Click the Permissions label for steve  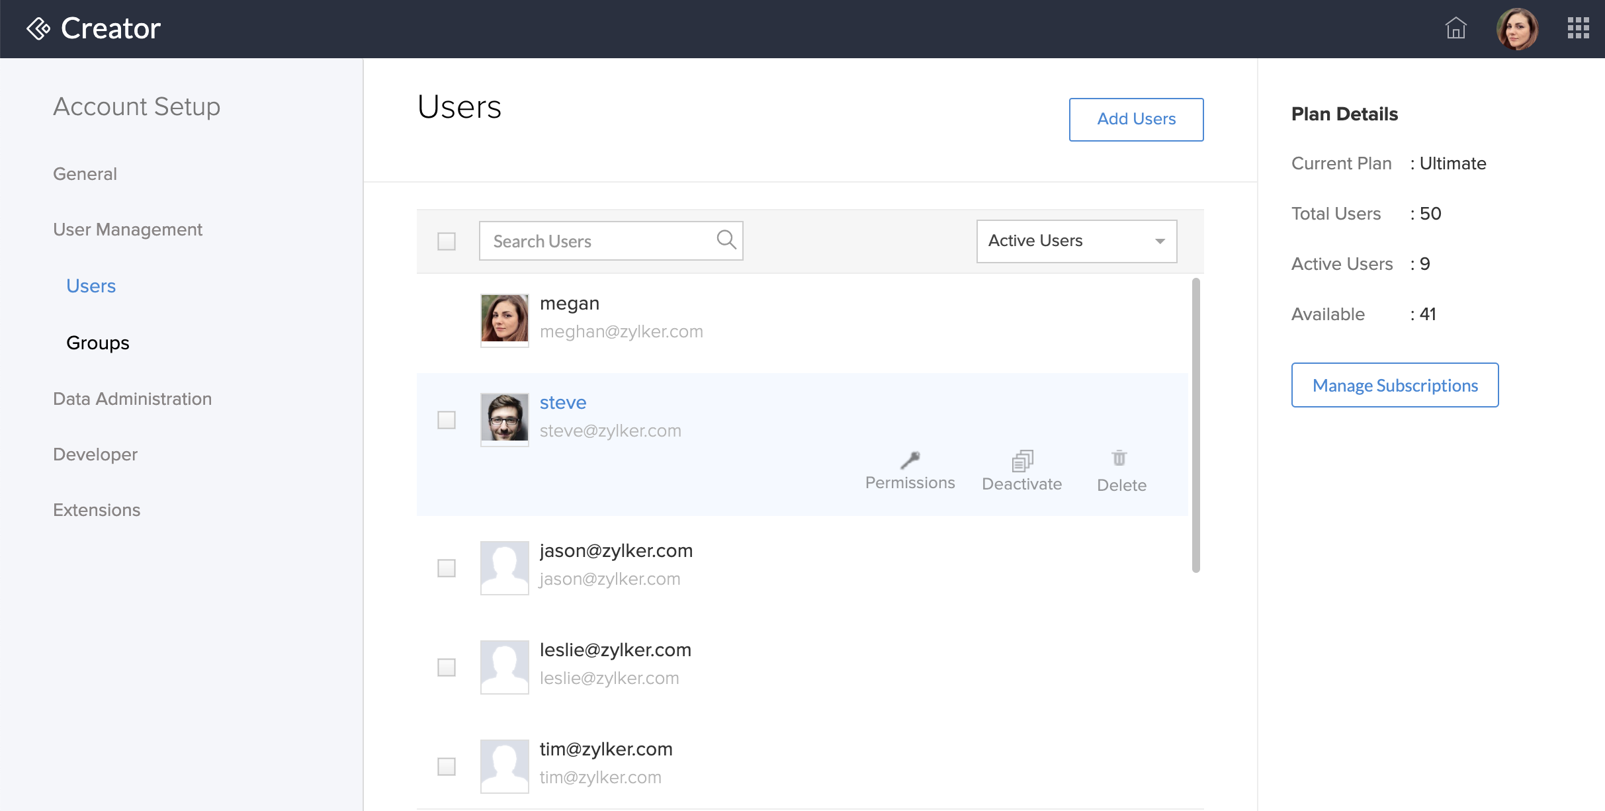coord(910,483)
